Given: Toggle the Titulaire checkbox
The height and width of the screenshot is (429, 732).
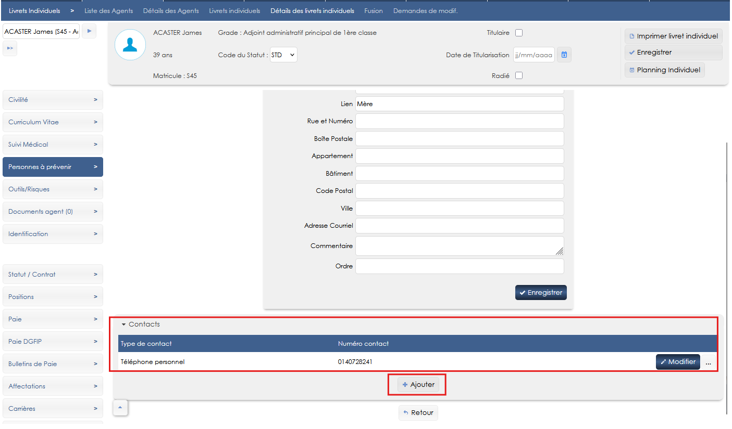Looking at the screenshot, I should pyautogui.click(x=518, y=33).
